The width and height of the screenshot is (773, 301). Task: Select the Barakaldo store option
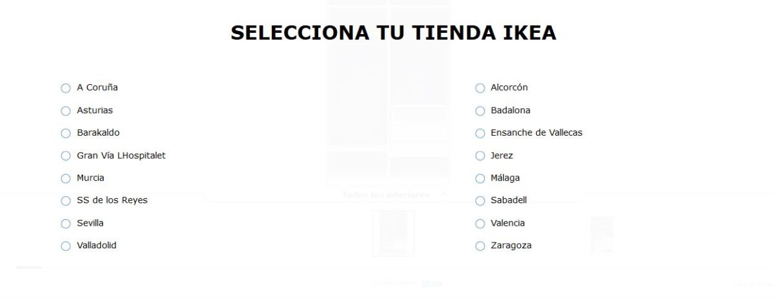click(x=66, y=133)
